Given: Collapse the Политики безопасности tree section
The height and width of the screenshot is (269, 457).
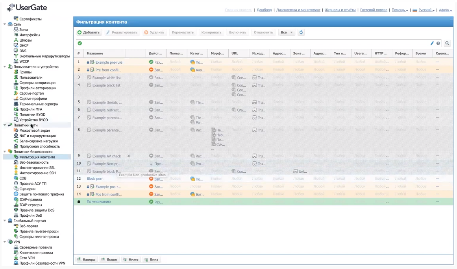Looking at the screenshot, I should [x=5, y=152].
